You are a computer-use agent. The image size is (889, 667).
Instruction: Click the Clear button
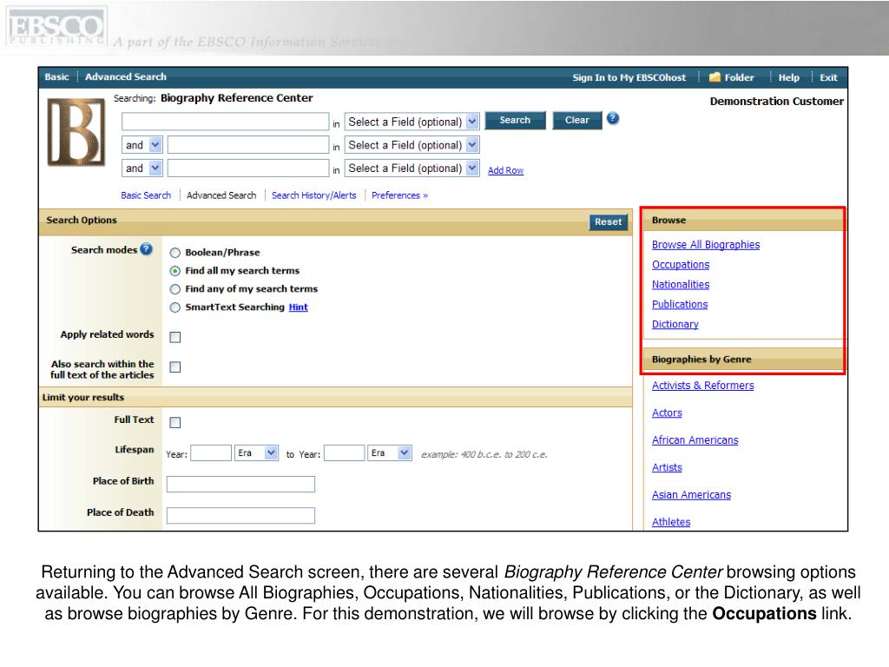pyautogui.click(x=577, y=120)
